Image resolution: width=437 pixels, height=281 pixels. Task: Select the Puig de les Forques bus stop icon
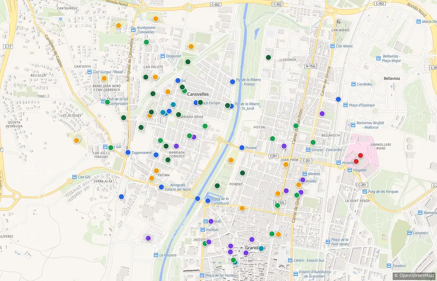(x=365, y=192)
